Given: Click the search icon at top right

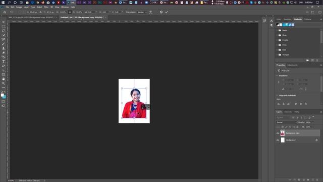Looking at the screenshot, I should pos(307,12).
